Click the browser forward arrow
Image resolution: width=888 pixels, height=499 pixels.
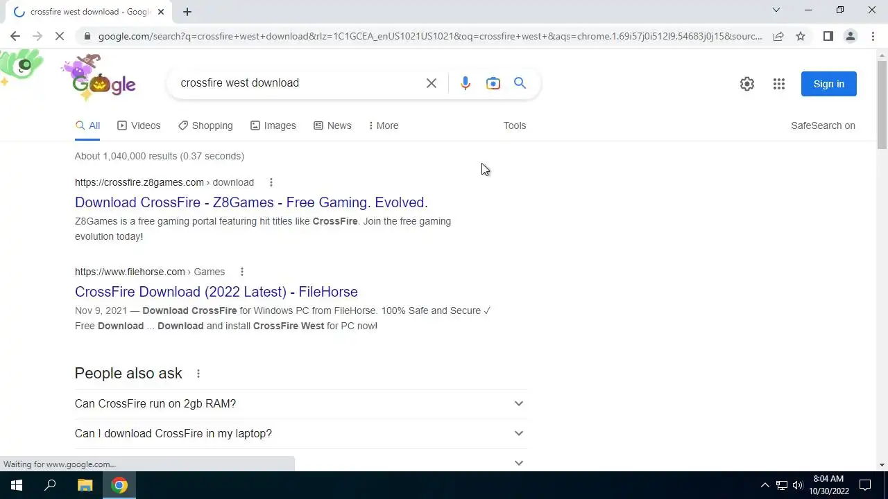(37, 36)
